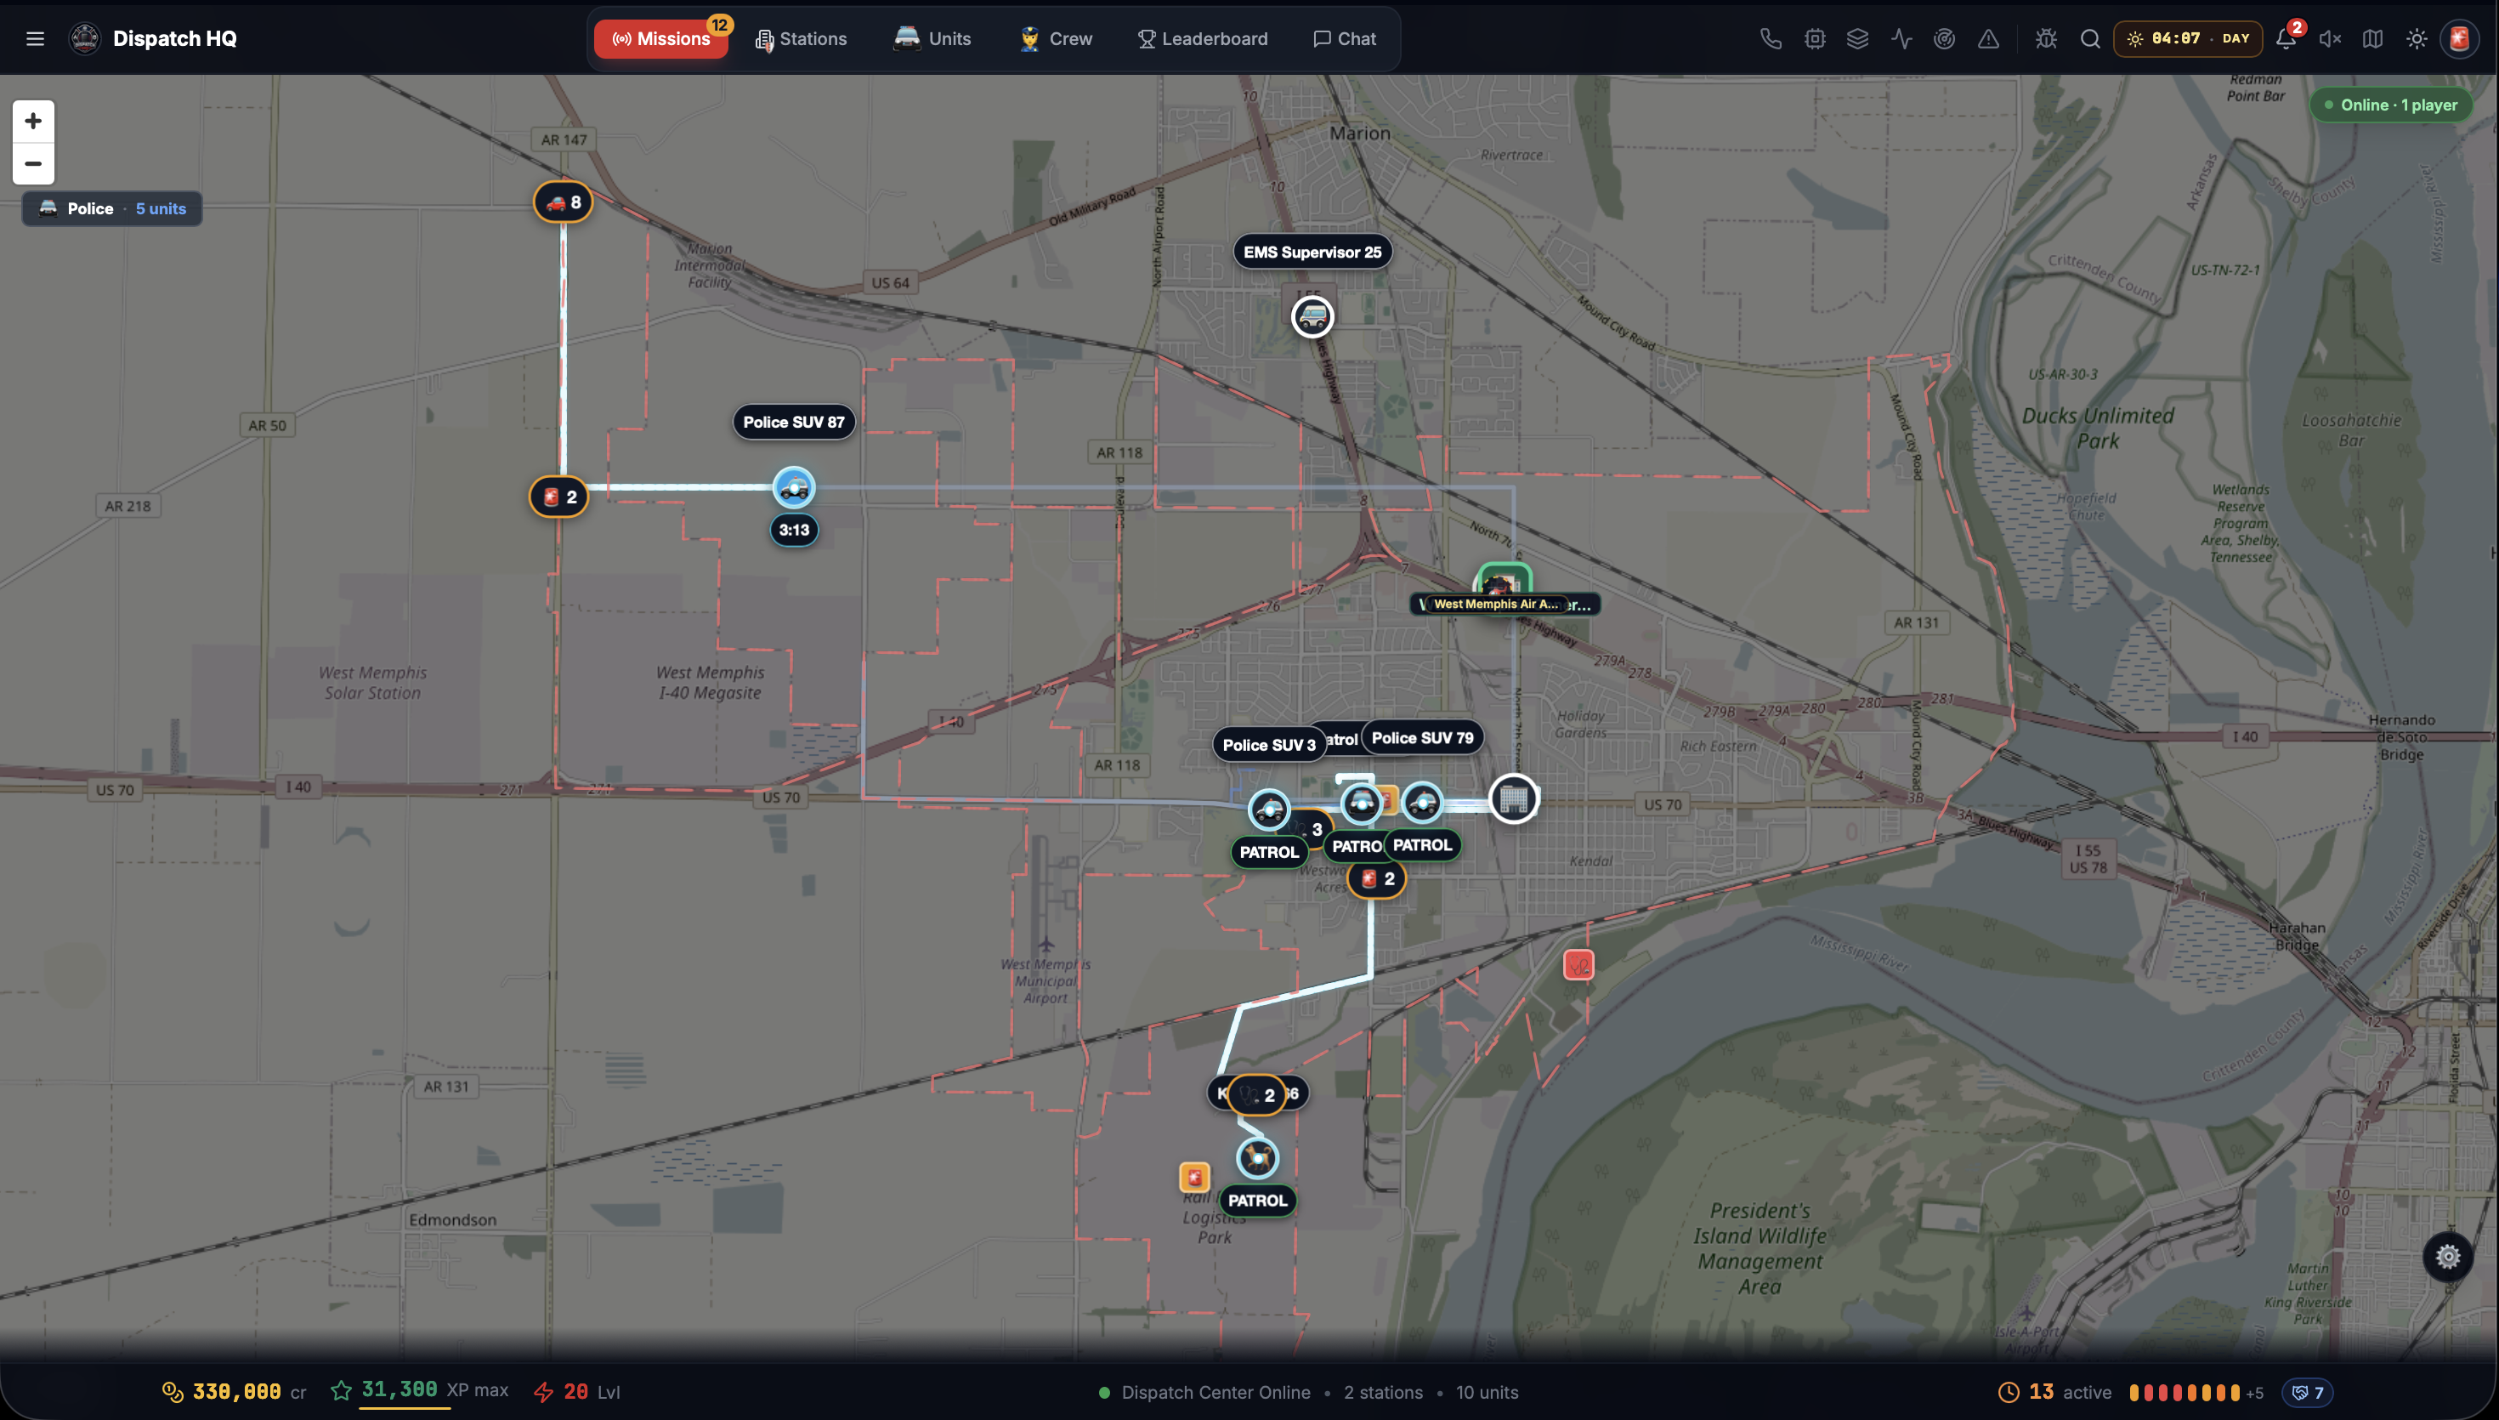
Task: Click PATROL badge under the K9 unit
Action: coord(1257,1201)
